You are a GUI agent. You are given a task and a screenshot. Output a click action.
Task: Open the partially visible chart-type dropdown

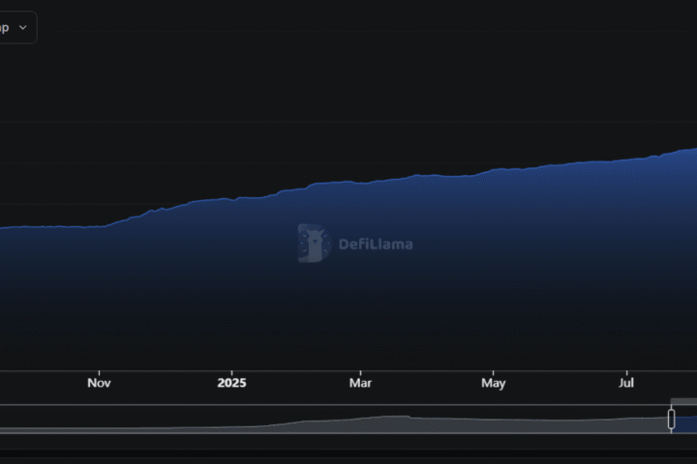pos(16,27)
